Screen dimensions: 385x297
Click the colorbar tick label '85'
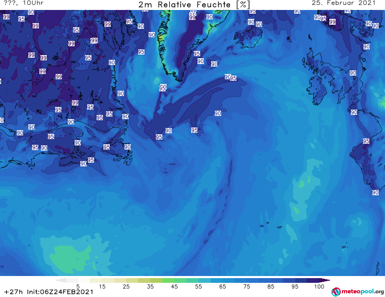[x=270, y=287]
